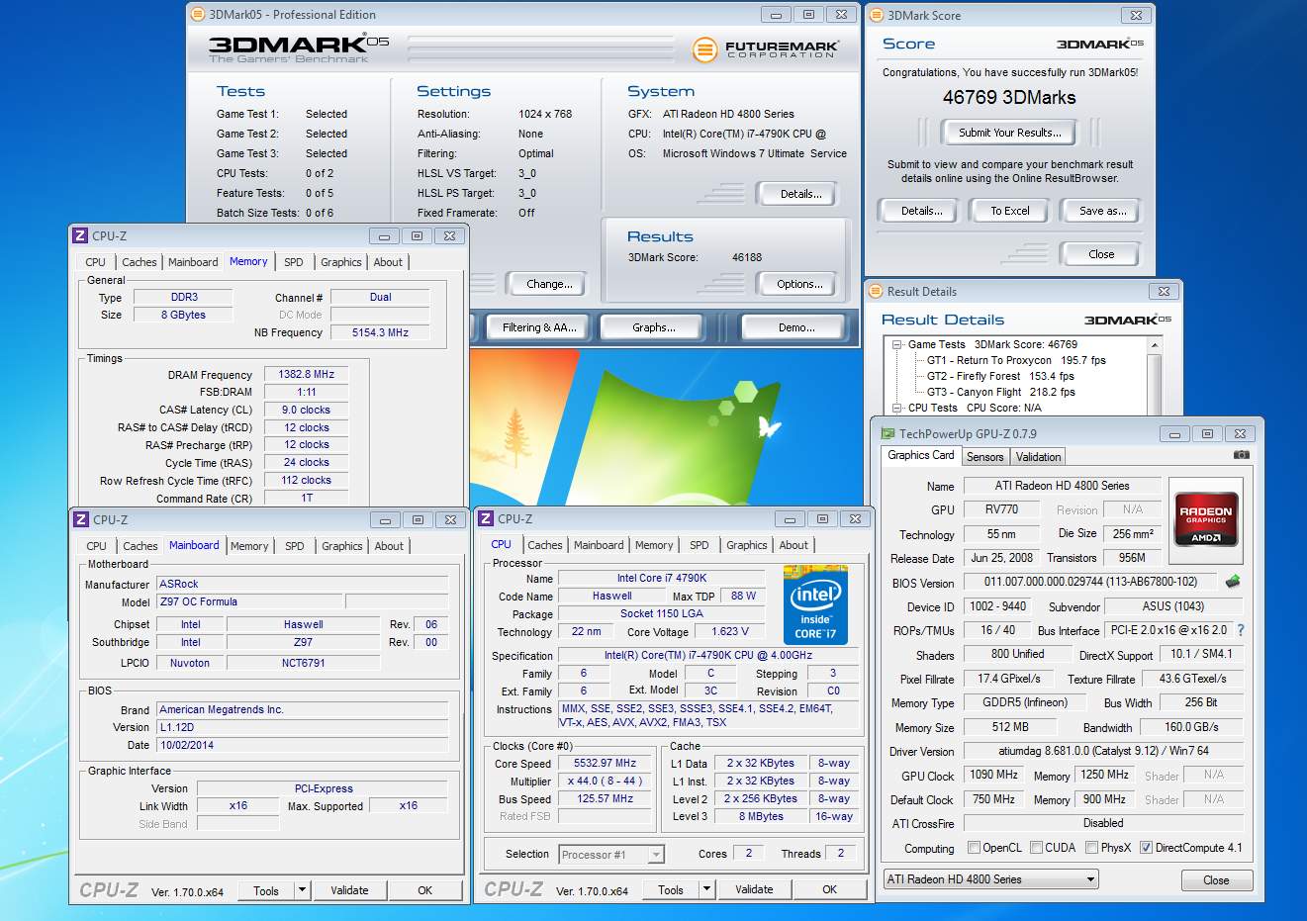Click the BIOS Version field in GPU-Z
Viewport: 1307px width, 921px height.
click(1090, 582)
